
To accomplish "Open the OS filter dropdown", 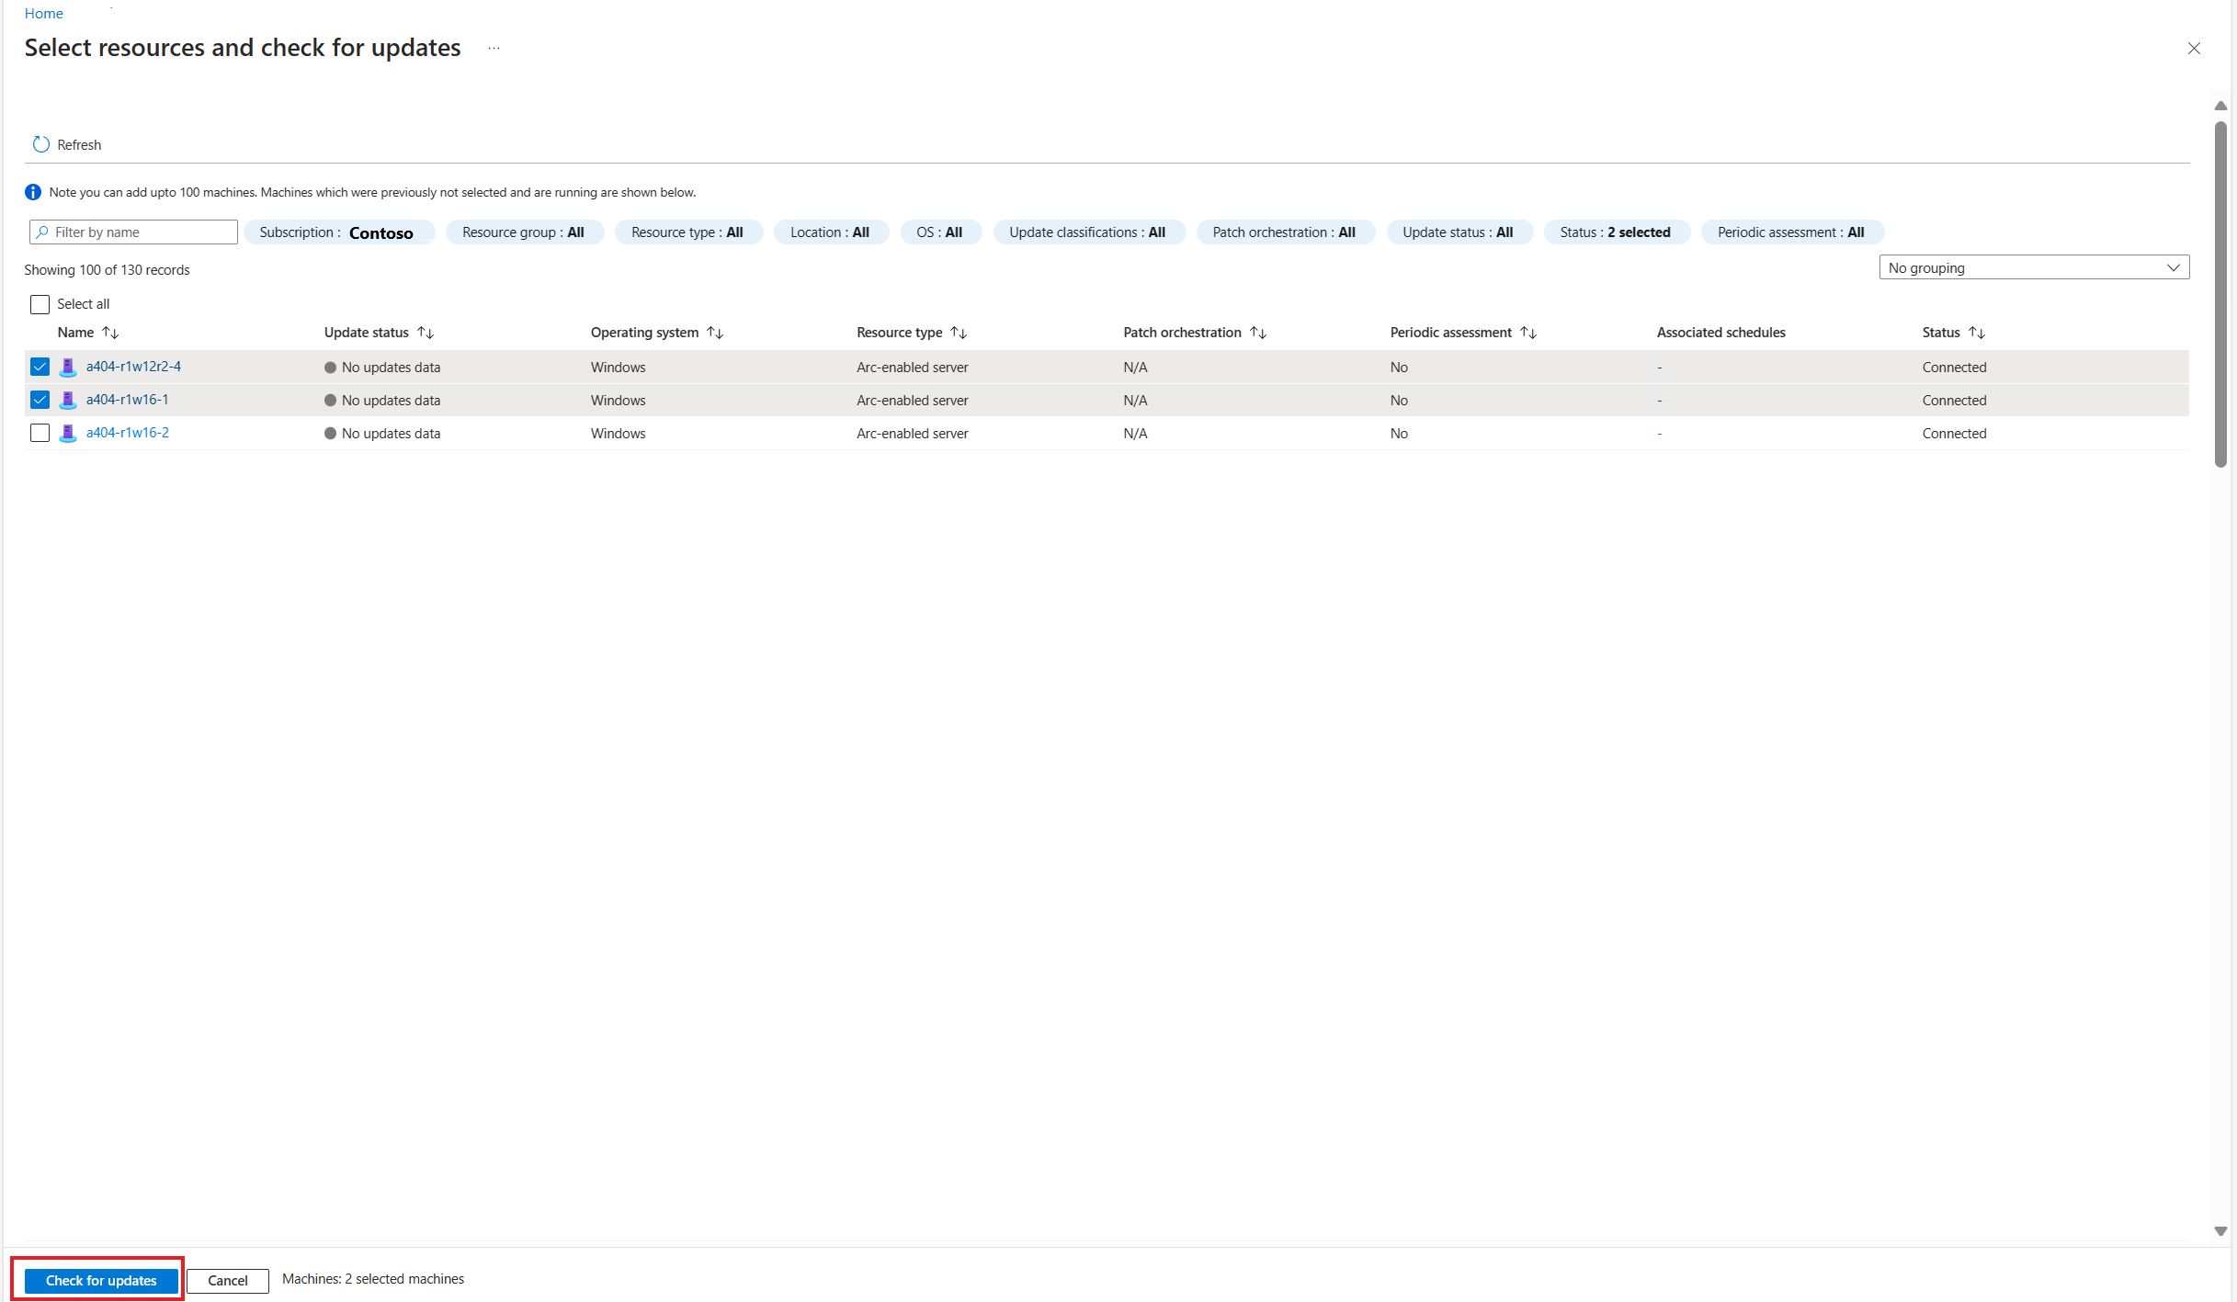I will point(939,231).
